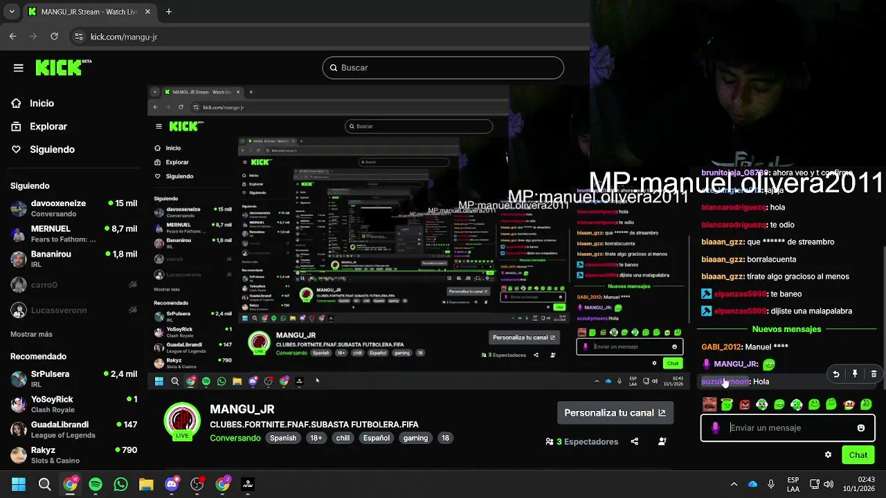Open the browser tab search dropdown
Image resolution: width=886 pixels, height=498 pixels.
point(12,12)
